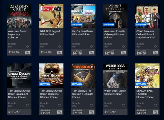The width and height of the screenshot is (164, 120).
Task: Add NBA 2K18 Legend Edition Gold to cart
Action: (59, 53)
